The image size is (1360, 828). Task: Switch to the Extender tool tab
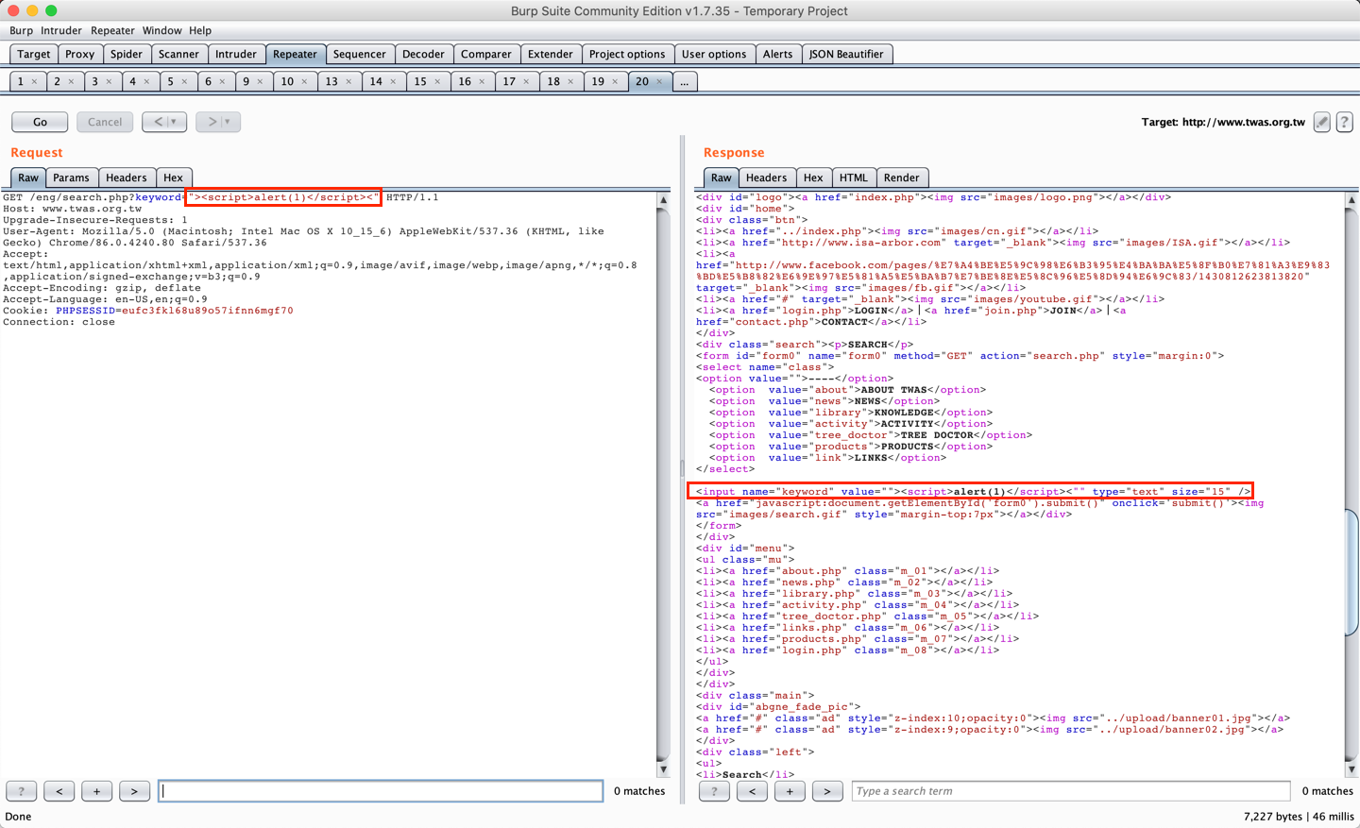pos(551,54)
